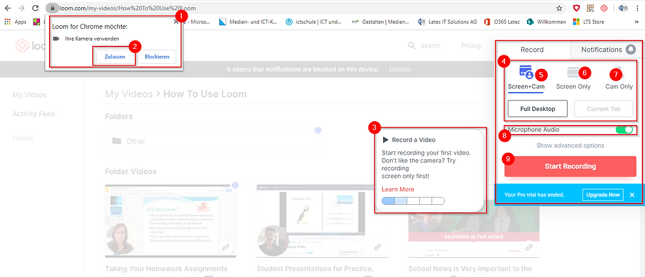Open My Videos in the sidebar
Image resolution: width=645 pixels, height=277 pixels.
coord(30,95)
